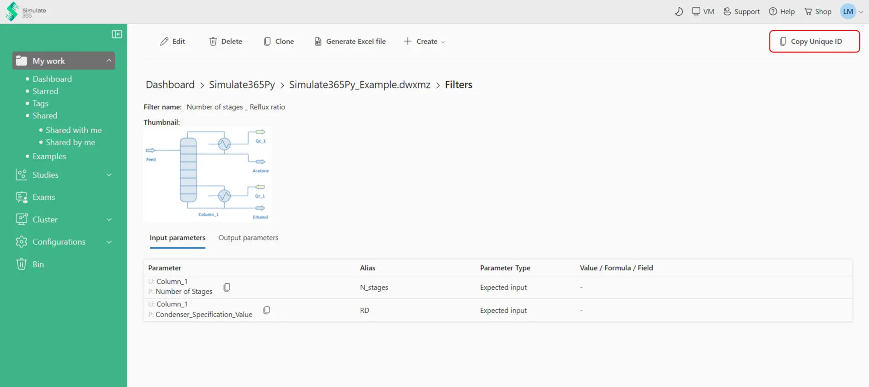Click the Delete toolbar label
Image resolution: width=869 pixels, height=387 pixels.
point(232,42)
